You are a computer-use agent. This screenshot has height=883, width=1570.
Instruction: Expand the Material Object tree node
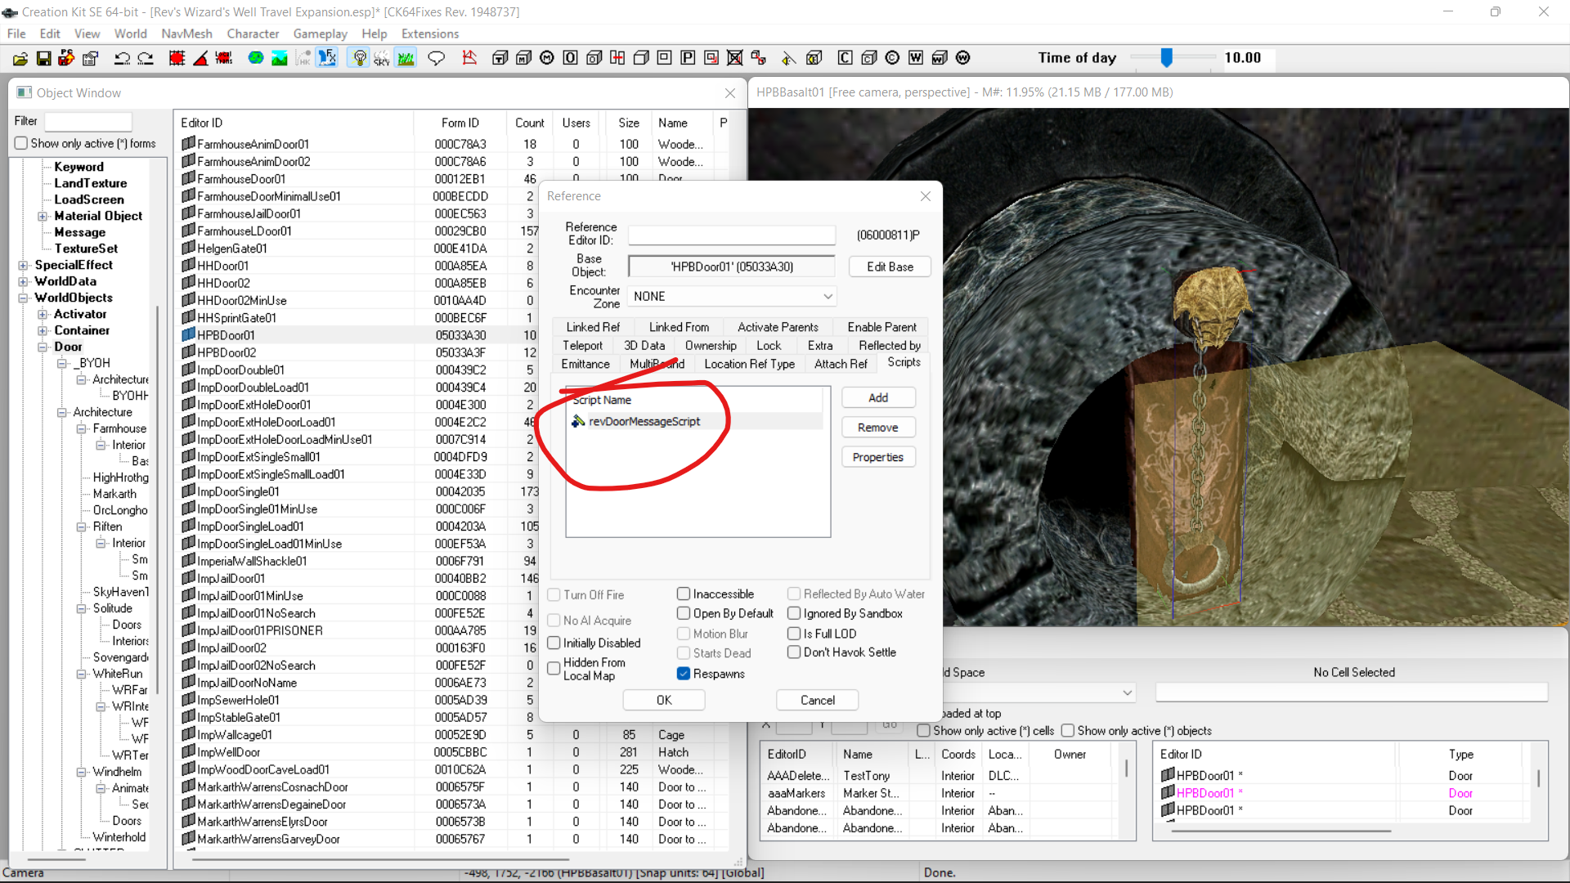tap(43, 217)
